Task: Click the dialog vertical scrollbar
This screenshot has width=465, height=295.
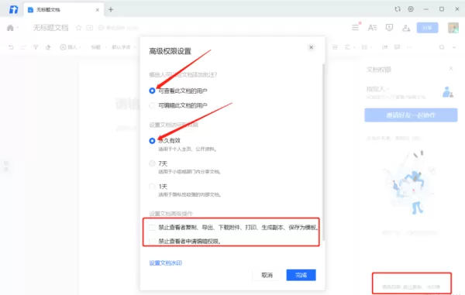Action: 323,151
